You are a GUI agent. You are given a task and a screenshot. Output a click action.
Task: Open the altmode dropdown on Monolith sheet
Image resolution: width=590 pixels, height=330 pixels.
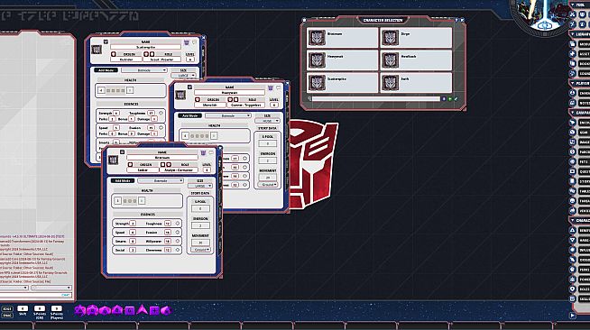pyautogui.click(x=228, y=115)
